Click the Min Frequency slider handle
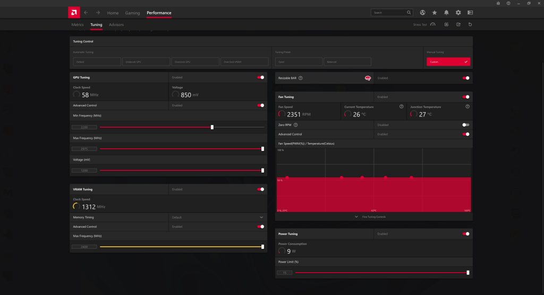Screen dimensions: 544x295 pyautogui.click(x=212, y=127)
